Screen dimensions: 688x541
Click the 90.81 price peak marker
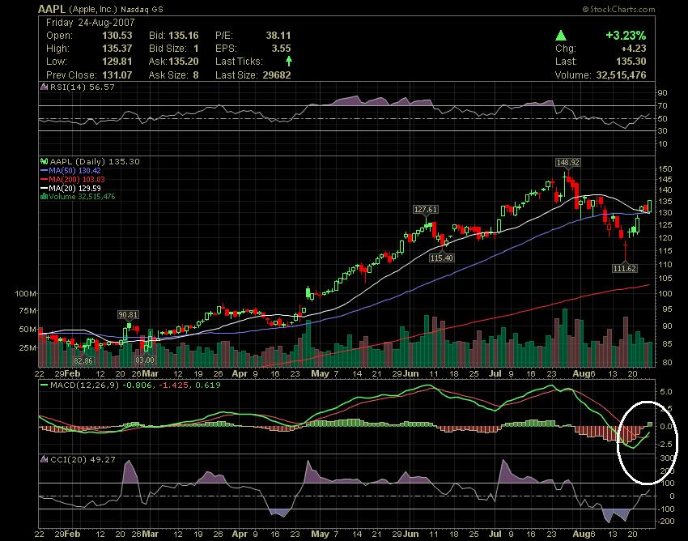click(128, 314)
